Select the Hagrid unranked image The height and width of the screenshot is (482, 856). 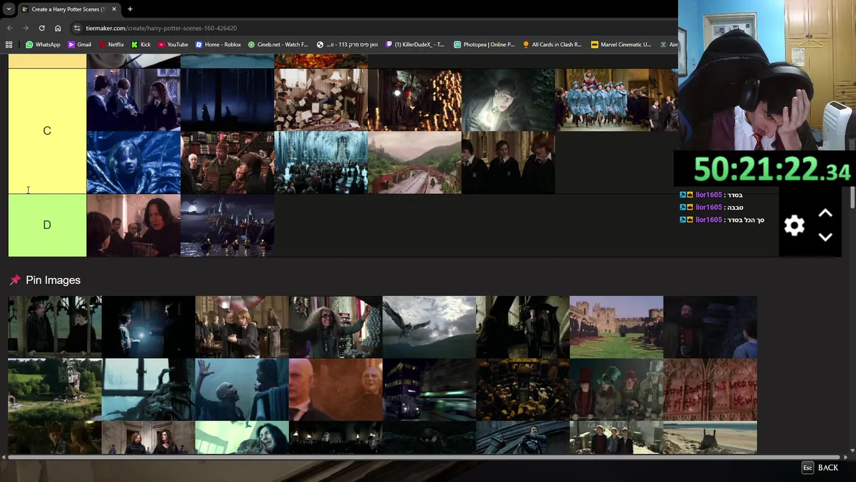point(710,327)
